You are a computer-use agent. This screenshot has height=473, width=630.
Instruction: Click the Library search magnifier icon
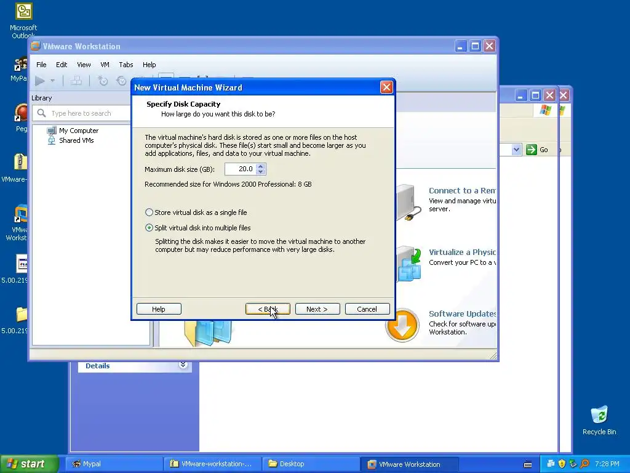coord(41,113)
